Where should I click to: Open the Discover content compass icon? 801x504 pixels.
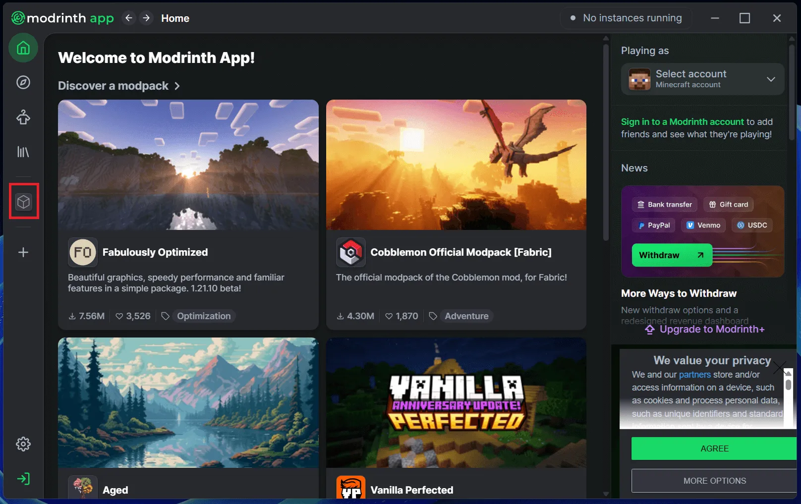(x=23, y=82)
